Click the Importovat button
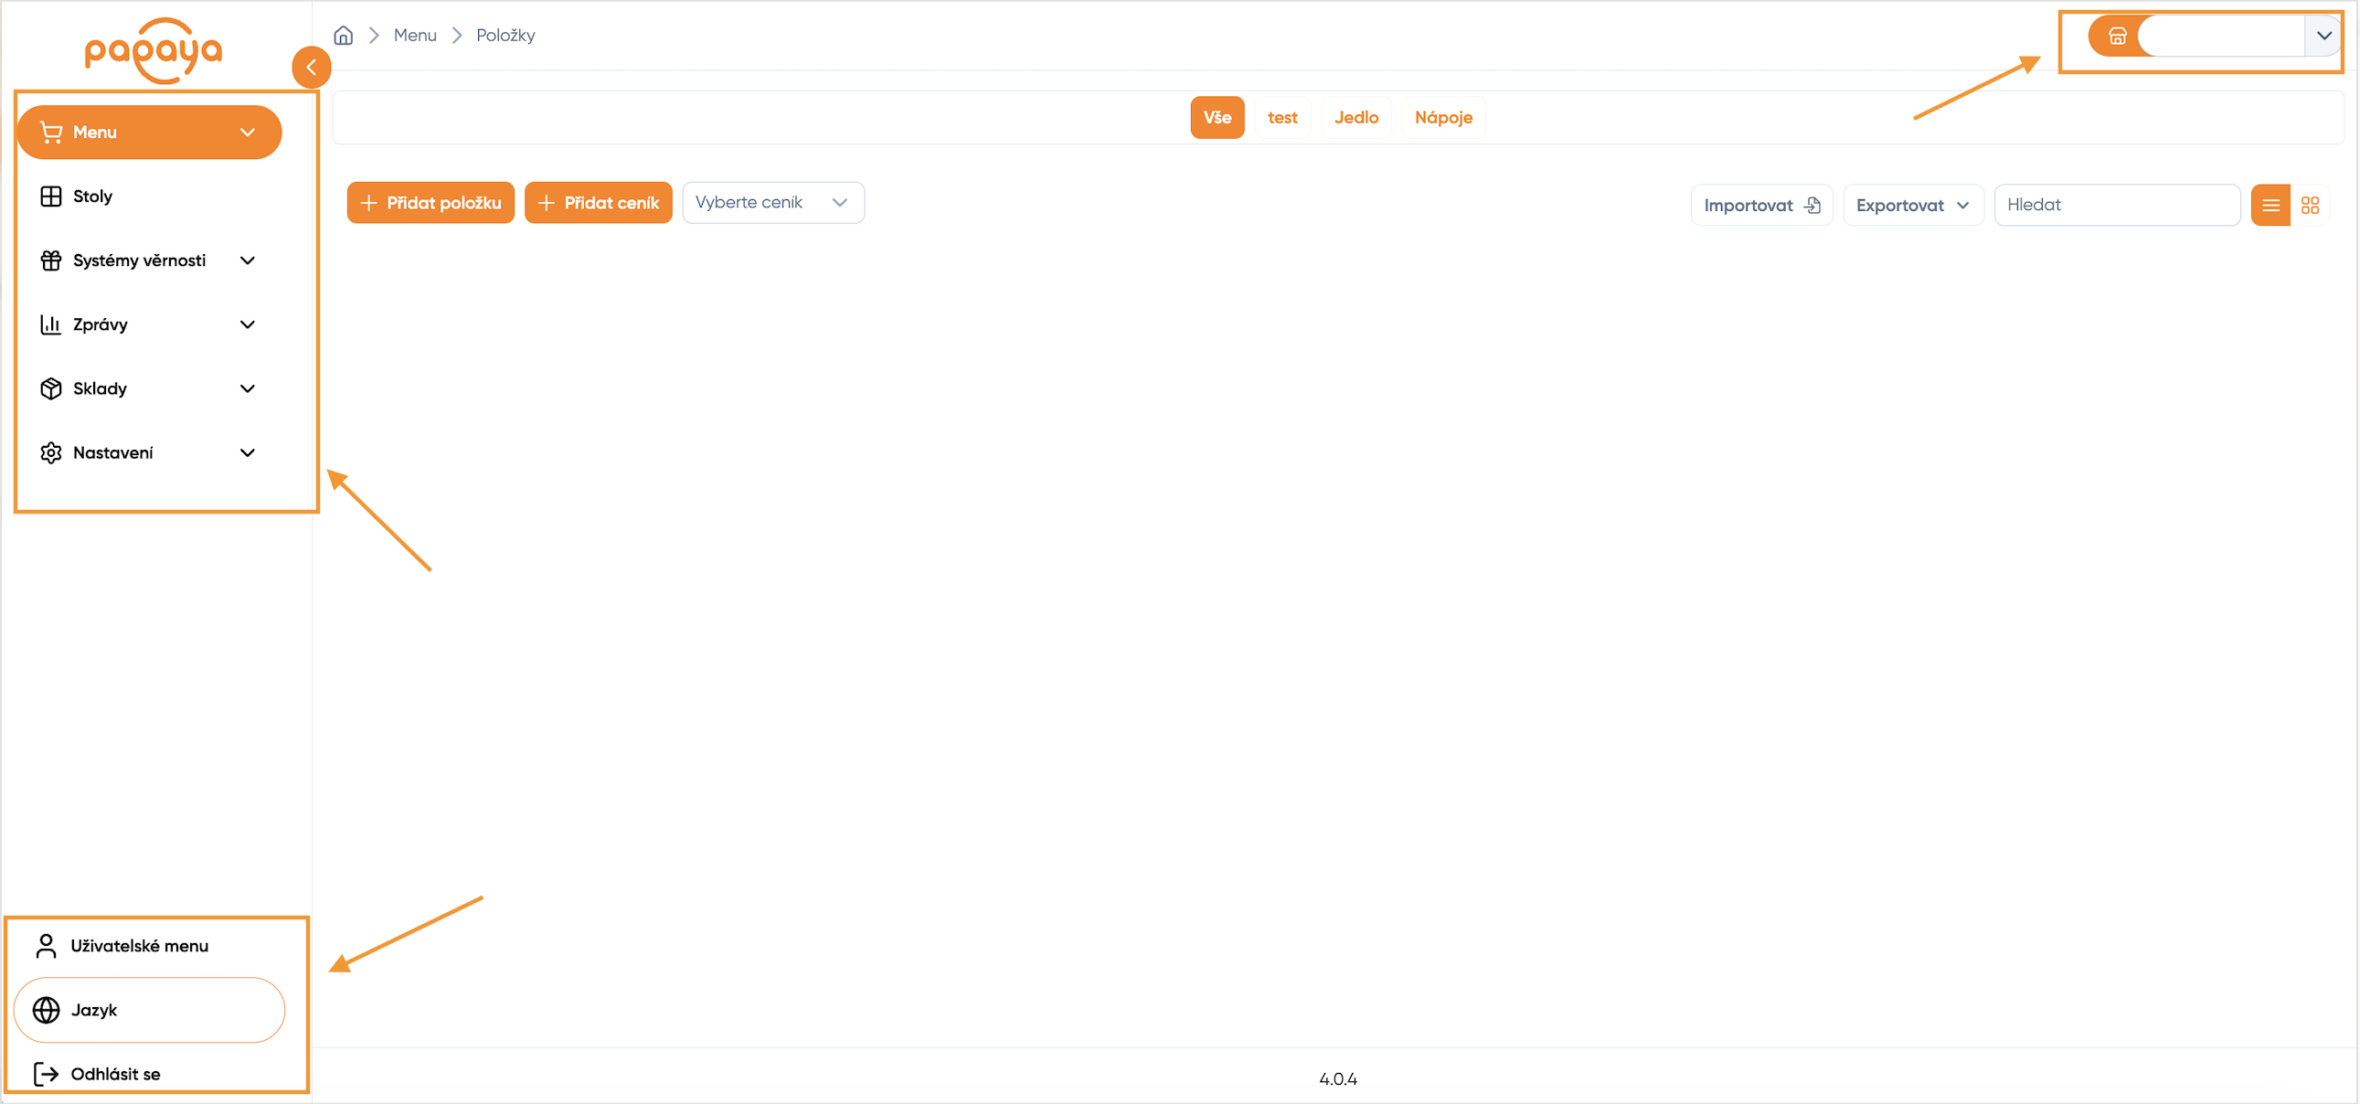 coord(1760,206)
